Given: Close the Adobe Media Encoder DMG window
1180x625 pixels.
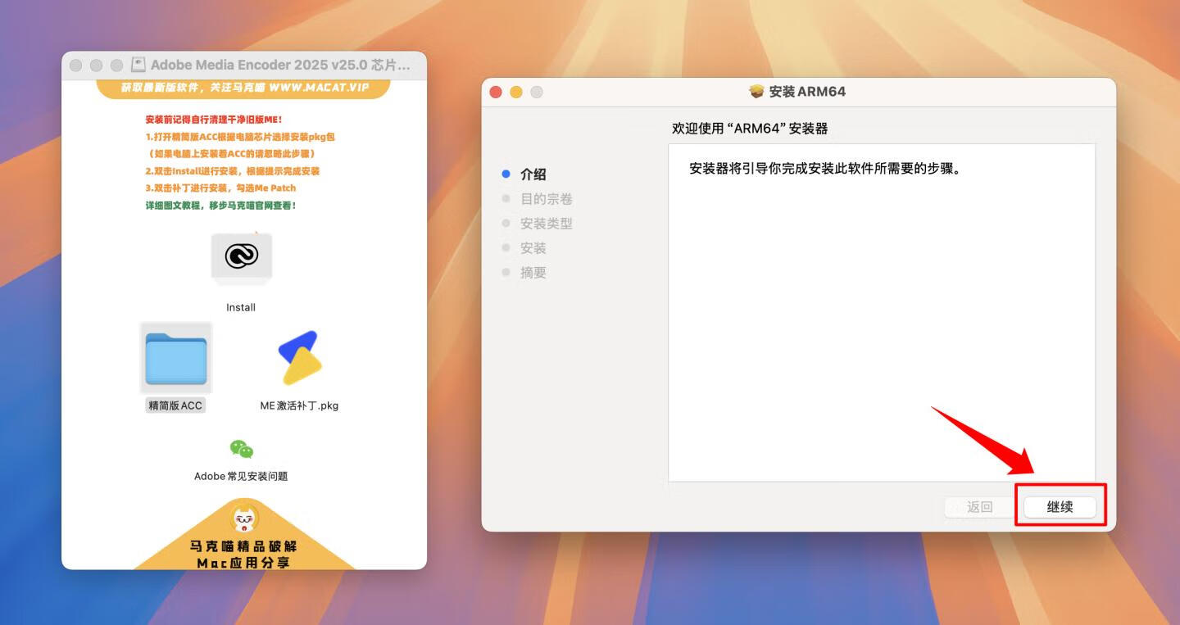Looking at the screenshot, I should coord(76,66).
